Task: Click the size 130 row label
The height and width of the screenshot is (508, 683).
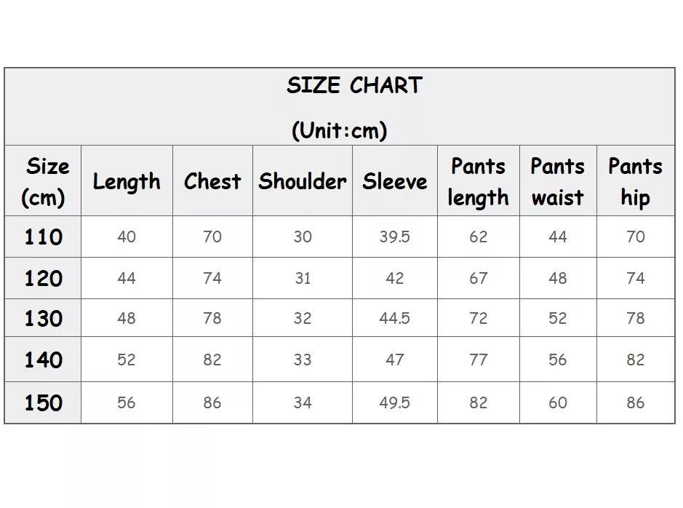Action: [x=43, y=318]
